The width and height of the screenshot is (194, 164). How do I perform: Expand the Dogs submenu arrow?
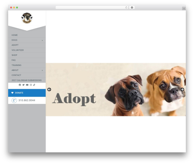(x=42, y=40)
